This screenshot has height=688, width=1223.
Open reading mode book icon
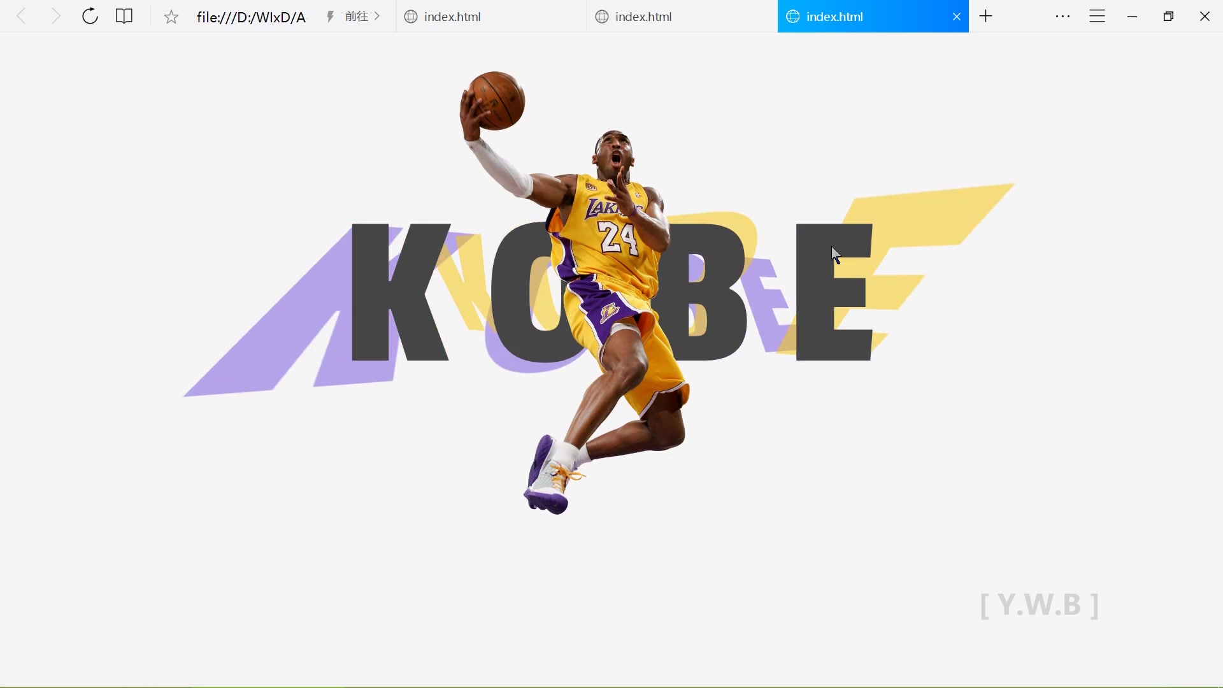124,17
